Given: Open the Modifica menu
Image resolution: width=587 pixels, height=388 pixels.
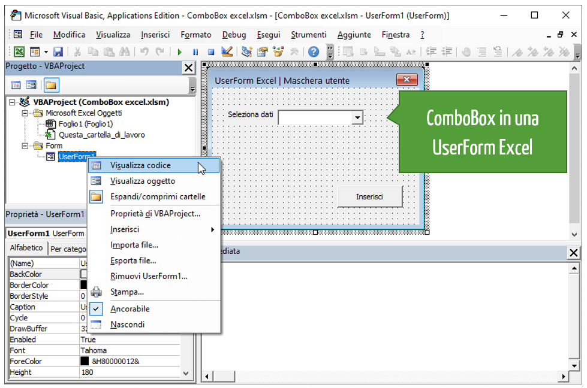Looking at the screenshot, I should (70, 35).
